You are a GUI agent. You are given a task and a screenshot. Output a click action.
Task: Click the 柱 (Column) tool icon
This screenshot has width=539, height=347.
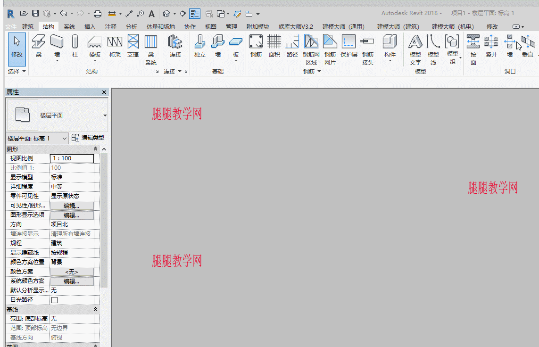(75, 46)
